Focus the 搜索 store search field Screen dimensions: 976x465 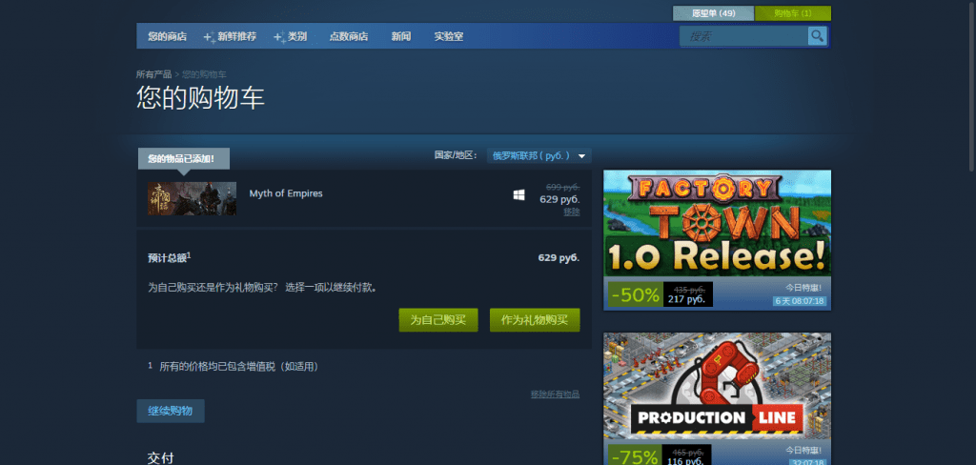(x=744, y=36)
